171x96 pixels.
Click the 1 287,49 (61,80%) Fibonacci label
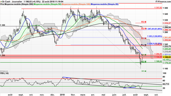pyautogui.click(x=154, y=29)
